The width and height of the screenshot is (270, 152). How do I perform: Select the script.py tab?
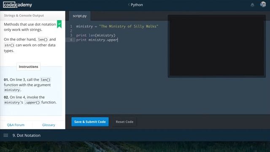coord(80,16)
